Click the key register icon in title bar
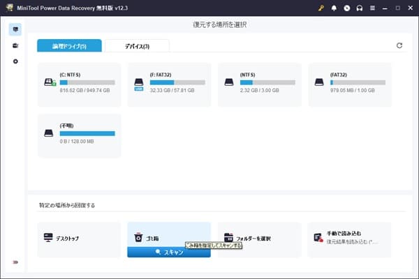419x279 pixels. [321, 8]
